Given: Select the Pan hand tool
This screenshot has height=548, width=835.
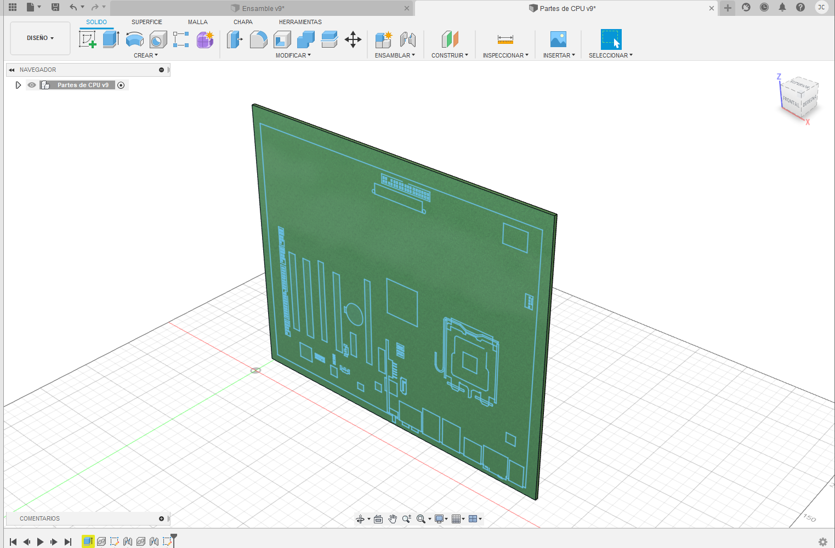Looking at the screenshot, I should click(393, 519).
